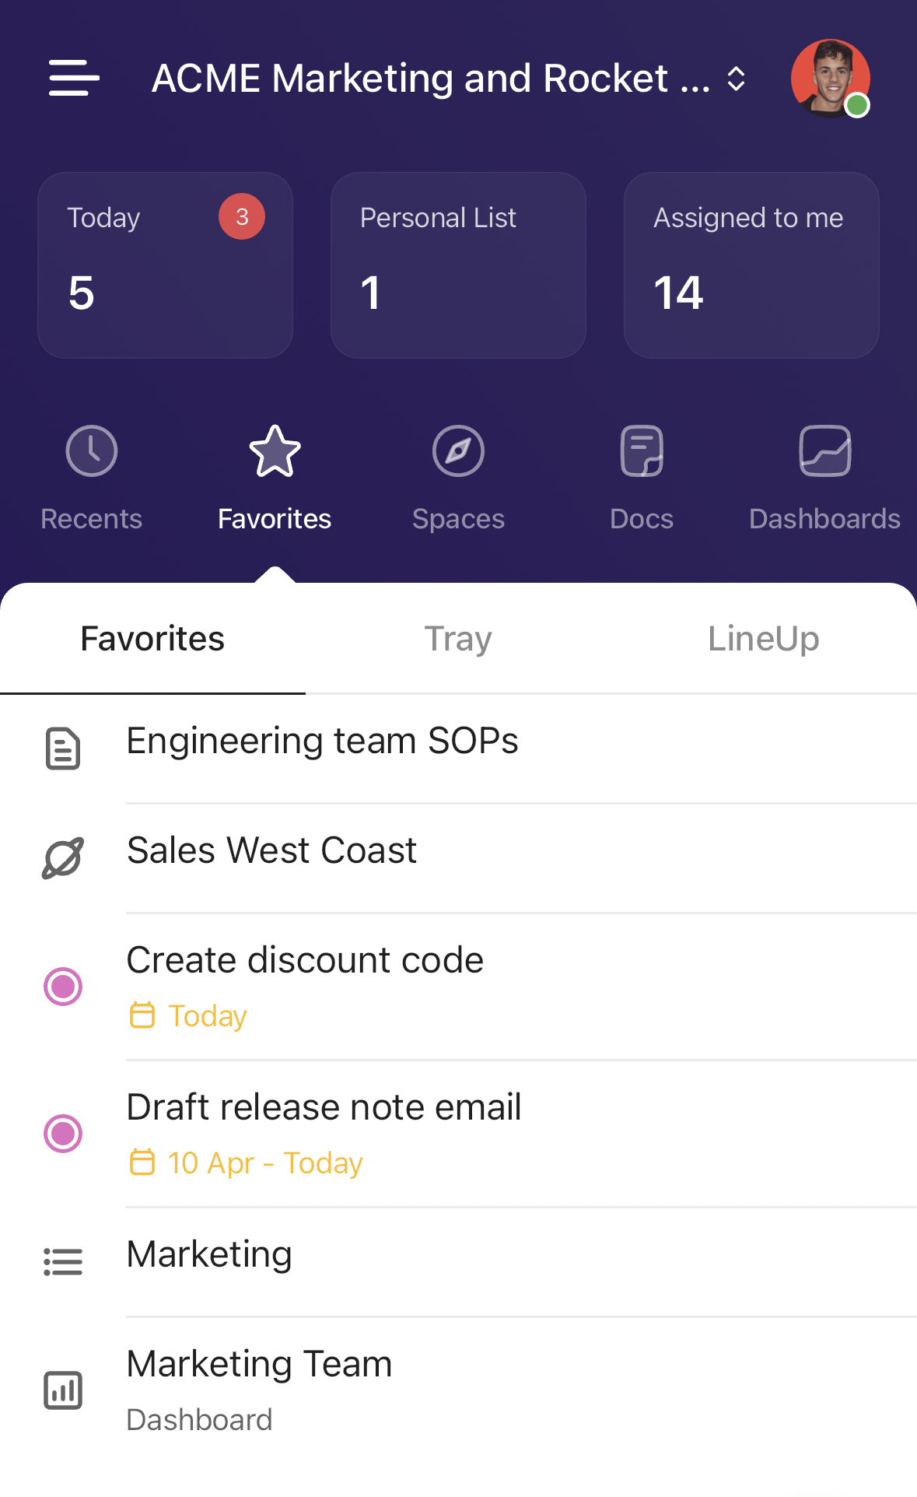Open the Marketing list item
The image size is (917, 1497).
point(210,1254)
